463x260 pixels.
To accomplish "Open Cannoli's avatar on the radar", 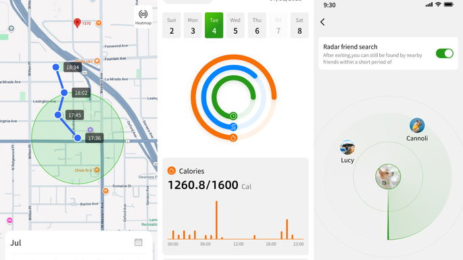I will pyautogui.click(x=417, y=125).
